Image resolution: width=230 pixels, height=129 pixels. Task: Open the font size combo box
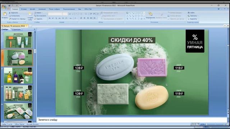point(65,14)
